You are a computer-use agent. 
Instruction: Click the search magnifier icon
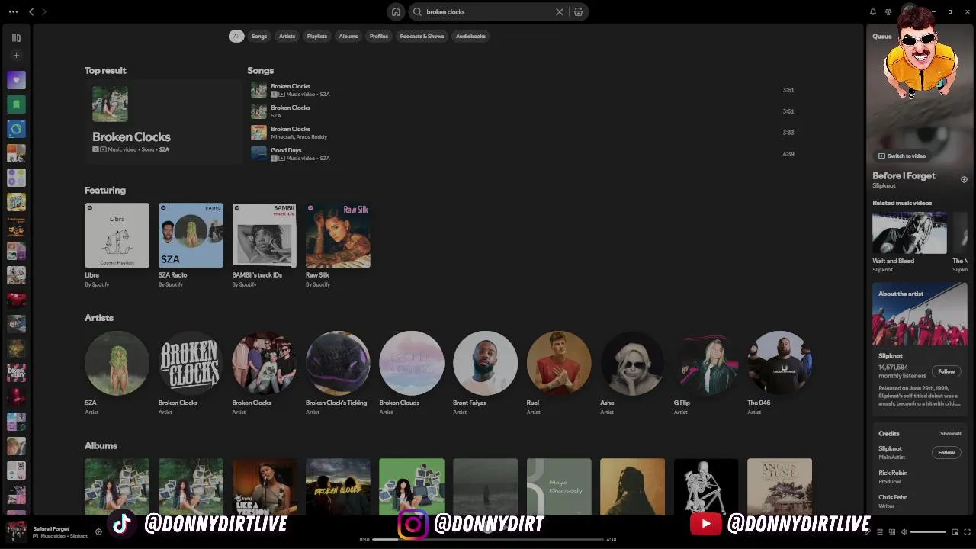click(x=417, y=11)
